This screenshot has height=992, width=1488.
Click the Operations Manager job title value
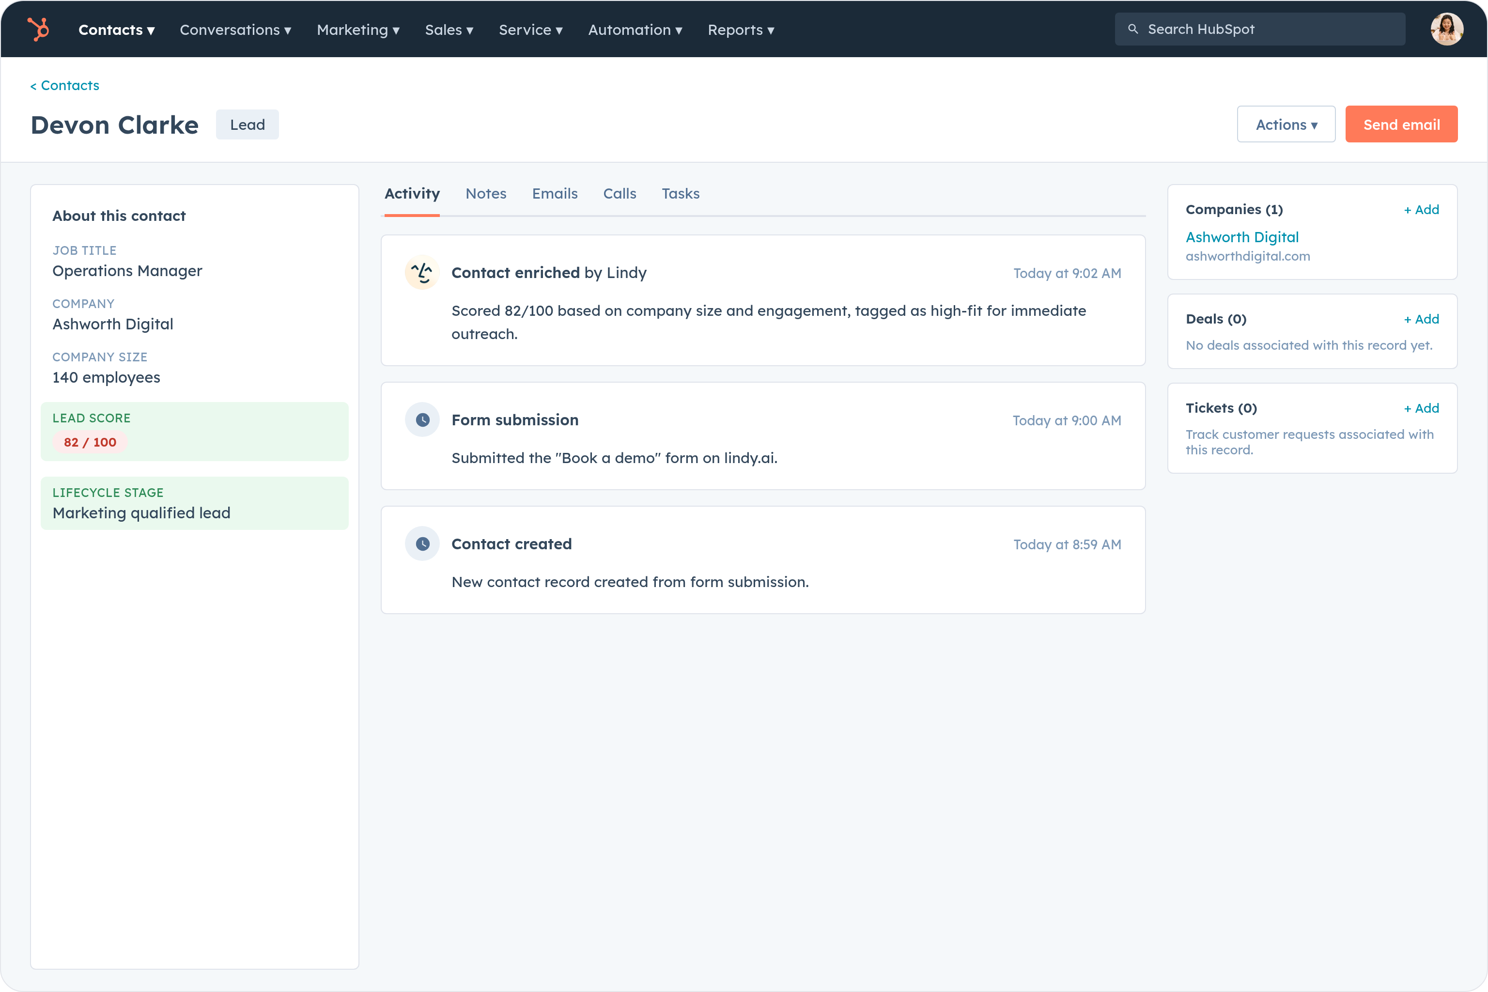click(x=127, y=271)
